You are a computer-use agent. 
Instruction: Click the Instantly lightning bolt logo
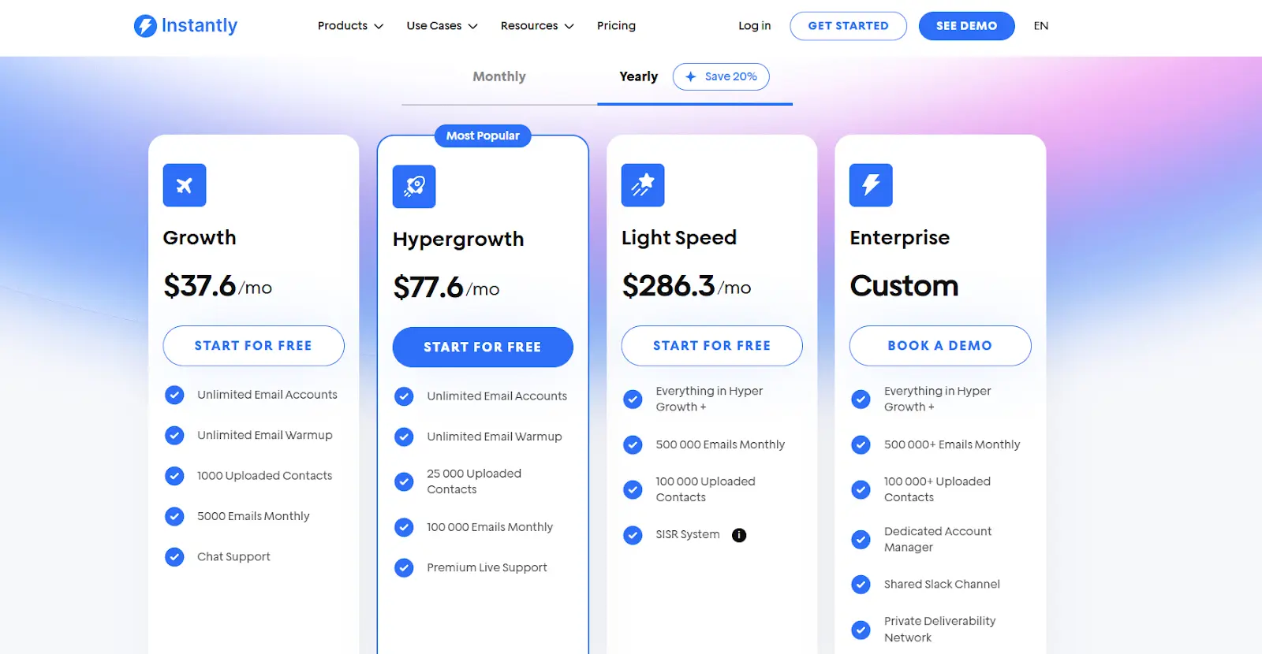(x=145, y=26)
